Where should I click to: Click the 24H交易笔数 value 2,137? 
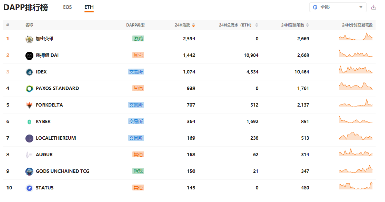click(303, 105)
